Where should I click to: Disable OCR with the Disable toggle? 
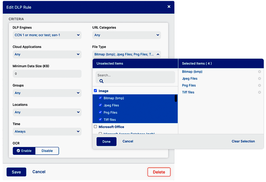47,151
